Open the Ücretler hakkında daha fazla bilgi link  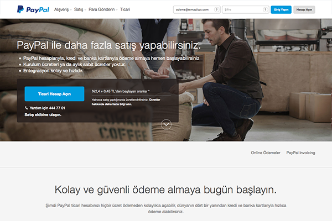coord(126,102)
